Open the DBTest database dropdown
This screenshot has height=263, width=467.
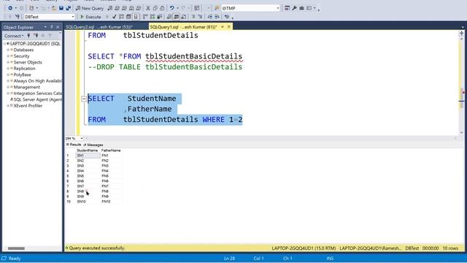pos(73,17)
